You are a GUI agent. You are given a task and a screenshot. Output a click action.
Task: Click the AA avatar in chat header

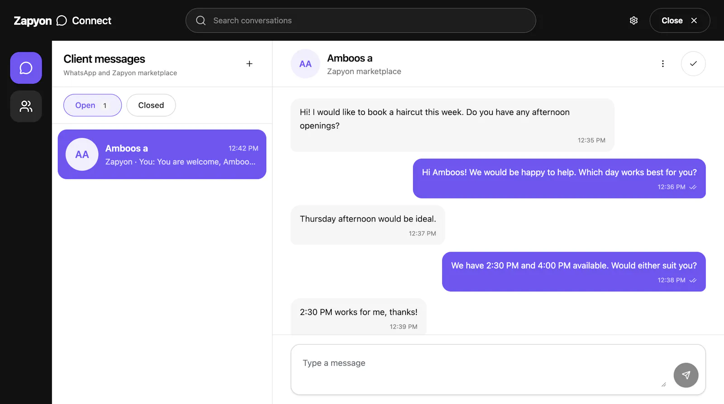point(305,64)
